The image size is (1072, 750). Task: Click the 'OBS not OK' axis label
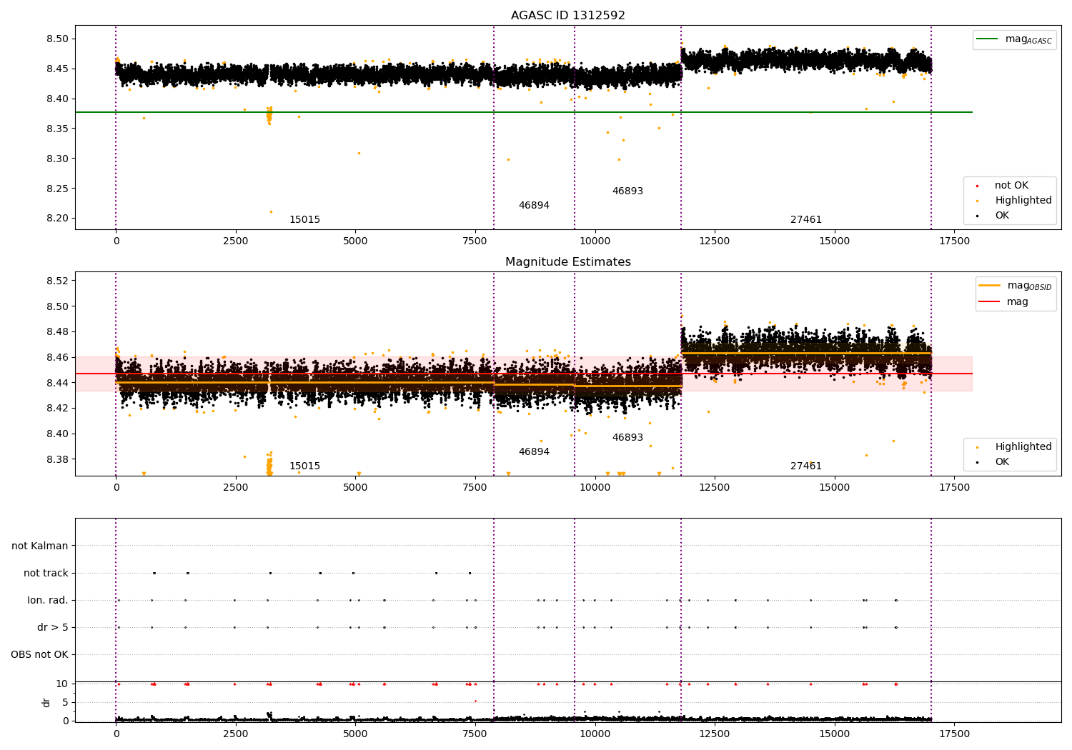click(40, 655)
